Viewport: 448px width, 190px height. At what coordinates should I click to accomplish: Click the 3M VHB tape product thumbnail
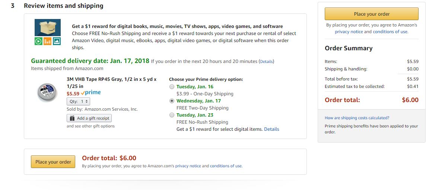coord(47,92)
